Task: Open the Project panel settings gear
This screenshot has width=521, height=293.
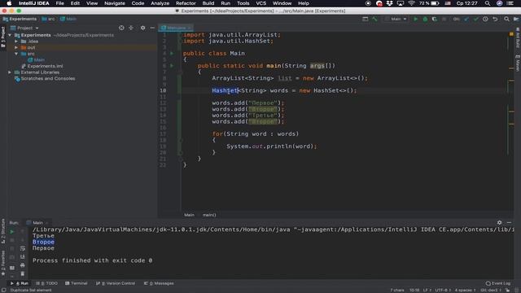Action: click(143, 28)
